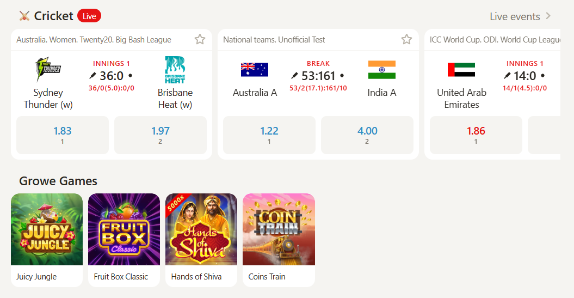The image size is (574, 298).
Task: Click the crossed cricket bats icon
Action: (x=24, y=16)
